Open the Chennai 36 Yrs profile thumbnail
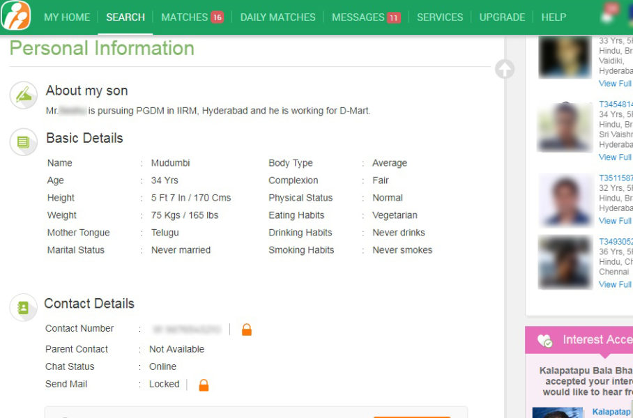633x418 pixels. pos(565,262)
